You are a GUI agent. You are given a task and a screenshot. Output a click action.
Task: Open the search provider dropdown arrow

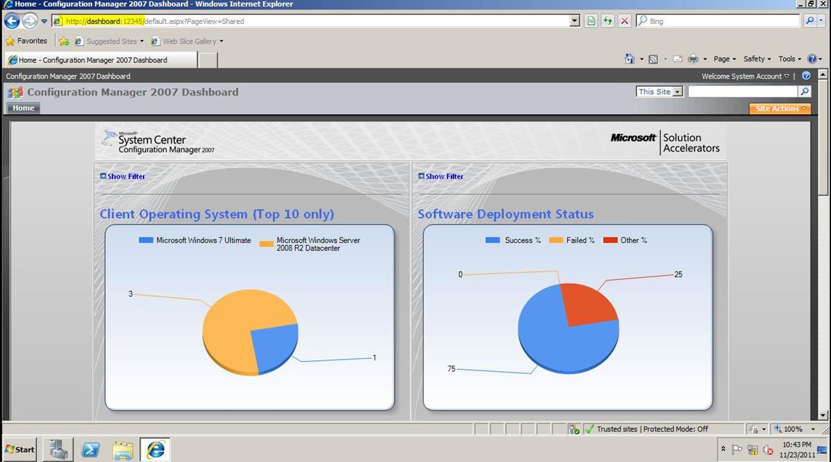pyautogui.click(x=822, y=21)
